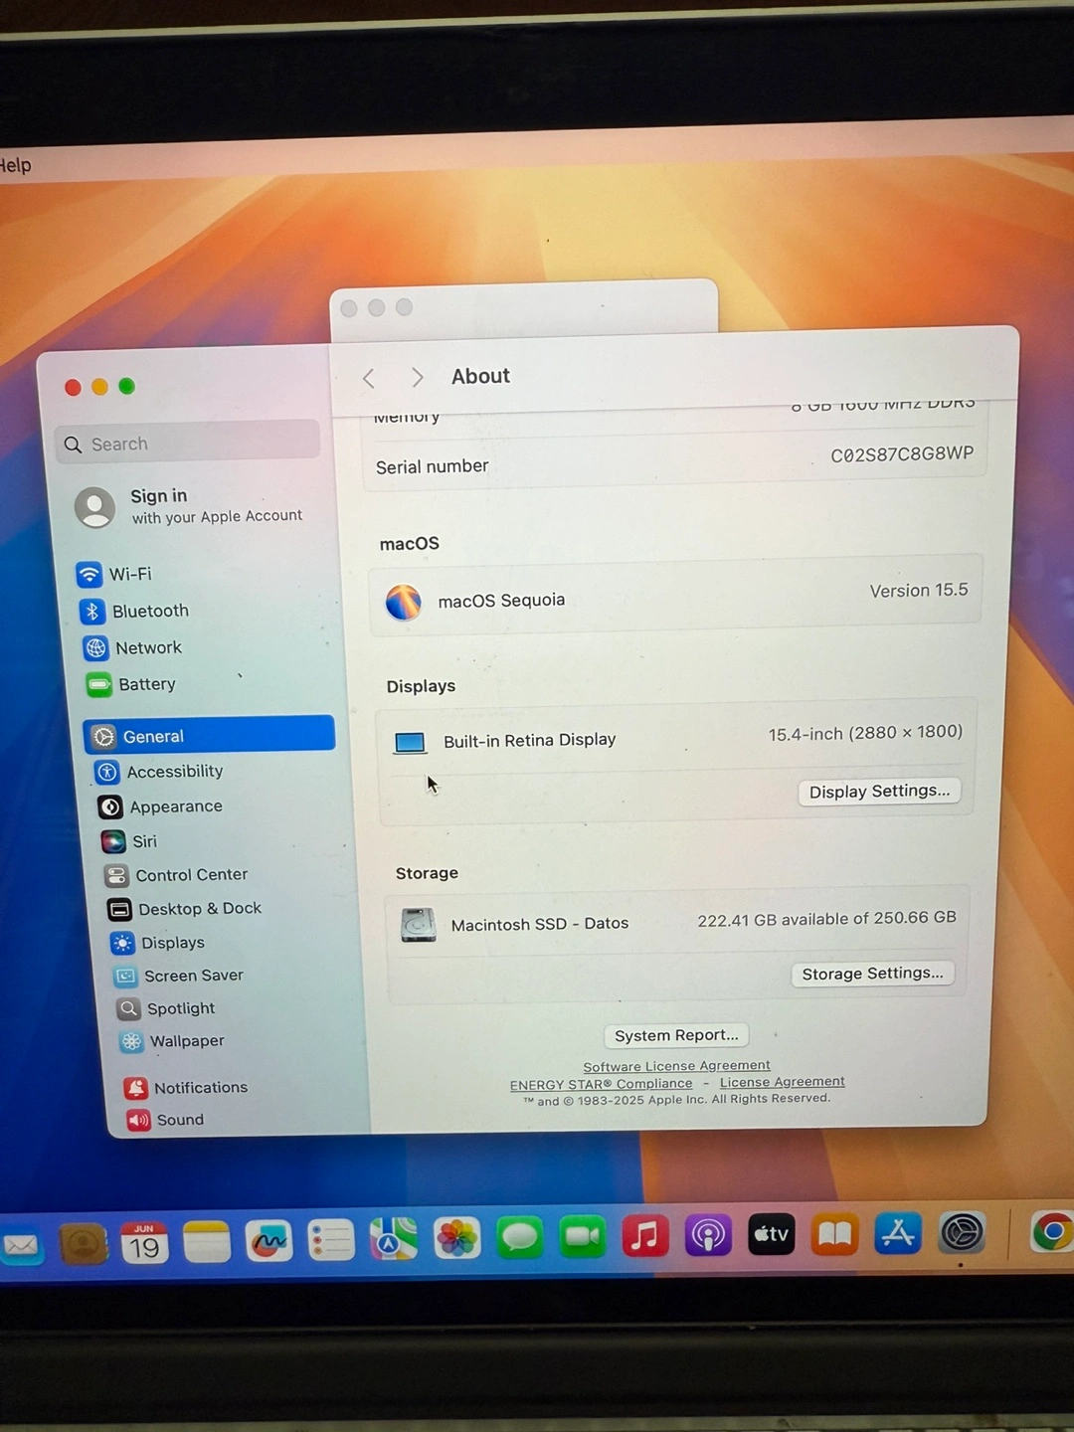Open Photos app in the Dock
1074x1432 pixels.
pos(456,1239)
